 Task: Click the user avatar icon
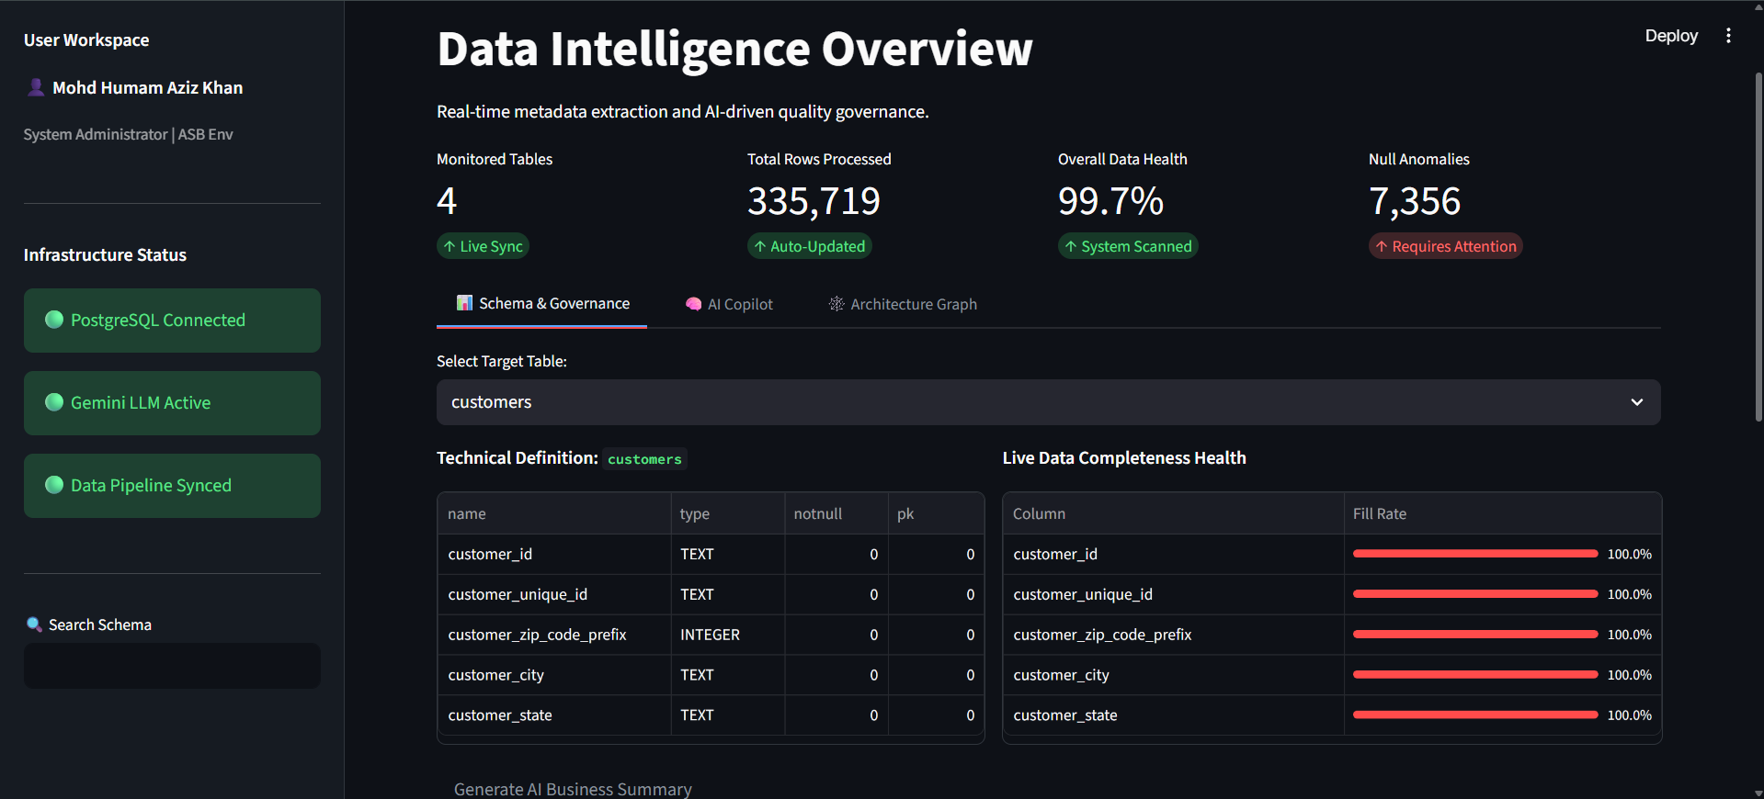(x=36, y=87)
